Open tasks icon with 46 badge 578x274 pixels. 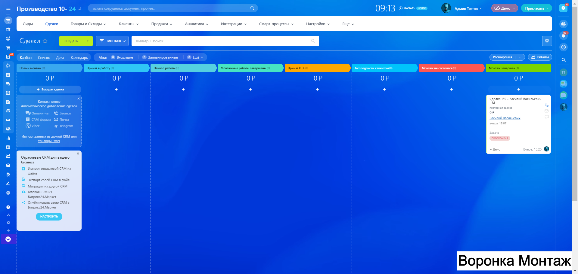[8, 56]
